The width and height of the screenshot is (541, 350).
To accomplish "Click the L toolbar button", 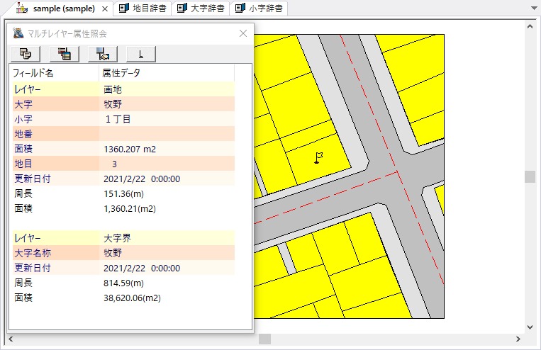I will point(141,54).
